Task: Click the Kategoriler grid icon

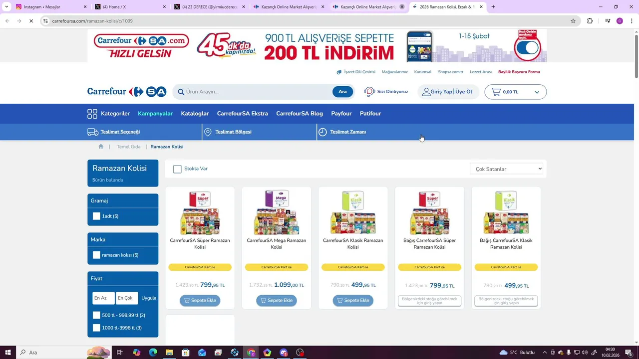Action: click(x=92, y=114)
